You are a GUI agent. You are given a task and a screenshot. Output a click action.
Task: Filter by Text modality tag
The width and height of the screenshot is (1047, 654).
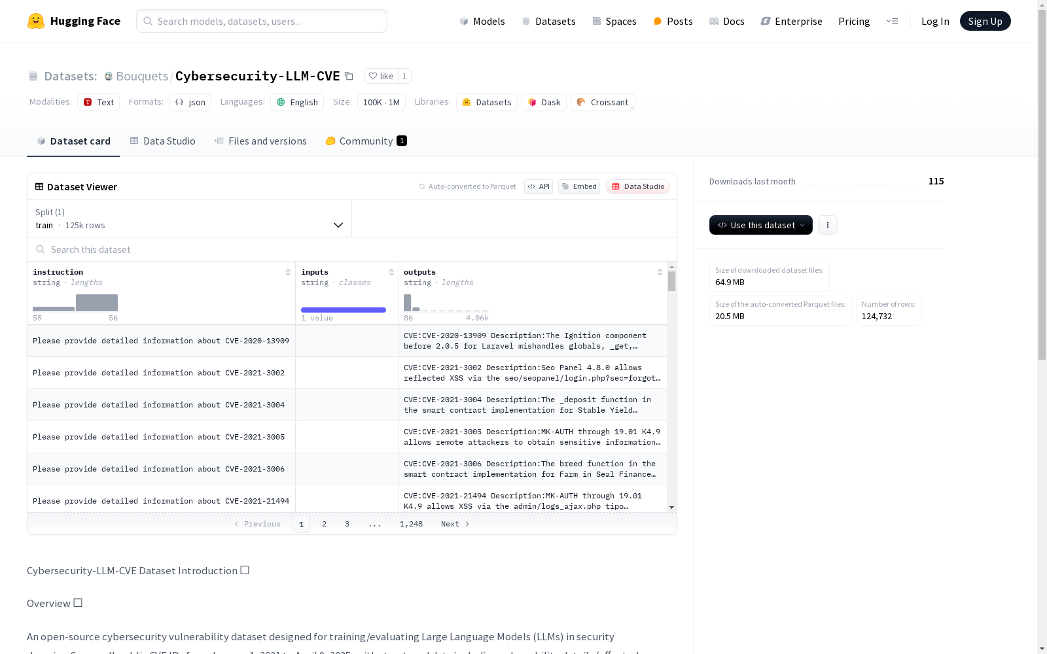(x=98, y=102)
